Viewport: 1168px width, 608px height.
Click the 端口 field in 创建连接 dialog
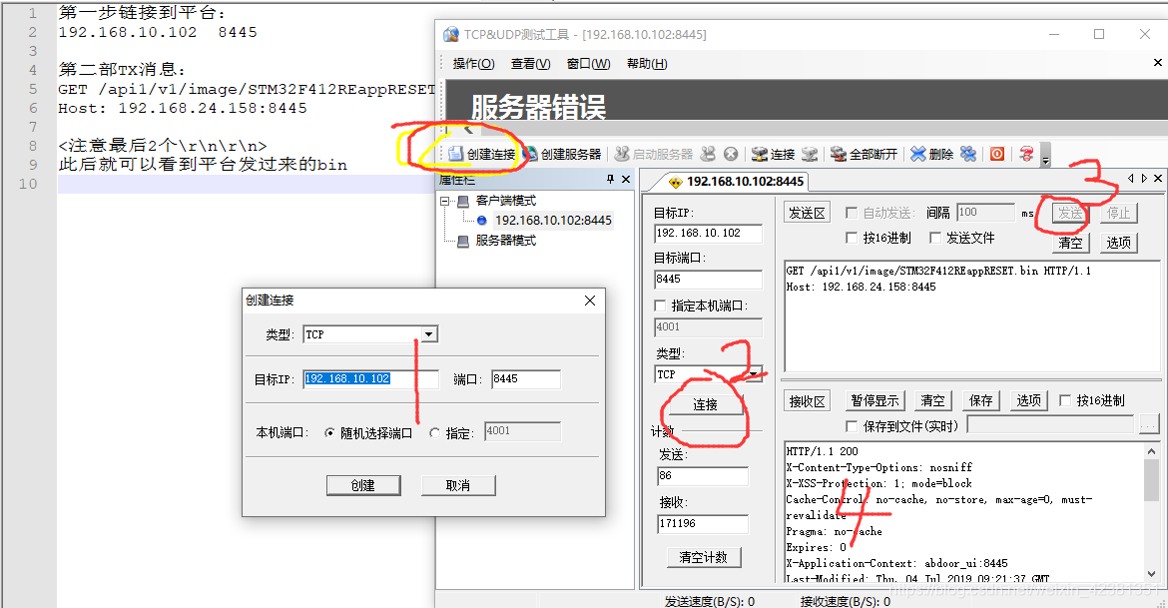click(526, 379)
